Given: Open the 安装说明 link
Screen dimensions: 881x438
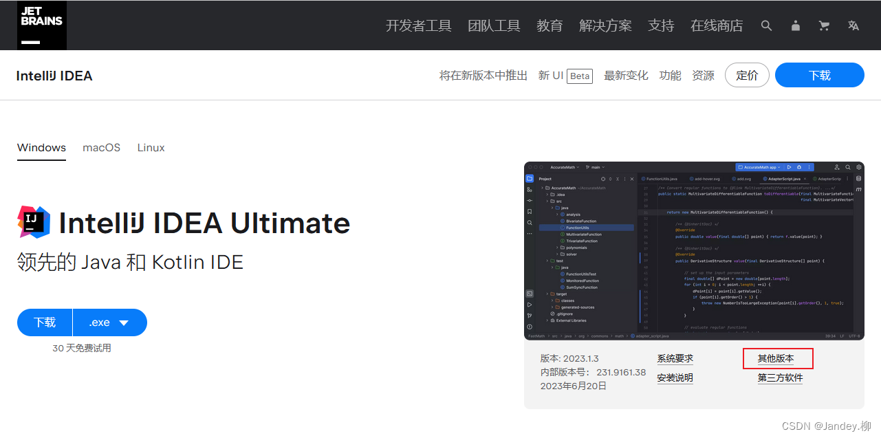Looking at the screenshot, I should 675,378.
